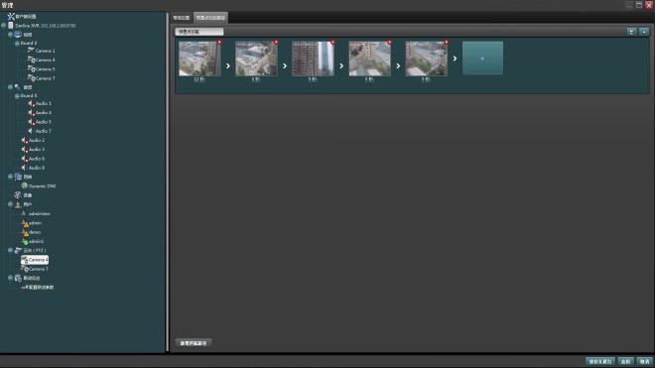655x368 pixels.
Task: Click the add tour button at bottom left
Action: pos(194,343)
